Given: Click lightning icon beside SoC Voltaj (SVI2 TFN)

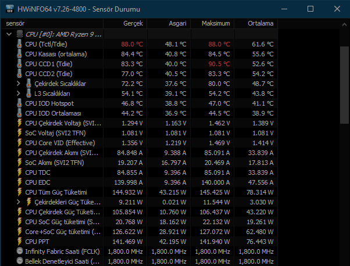Looking at the screenshot, I should pos(20,133).
